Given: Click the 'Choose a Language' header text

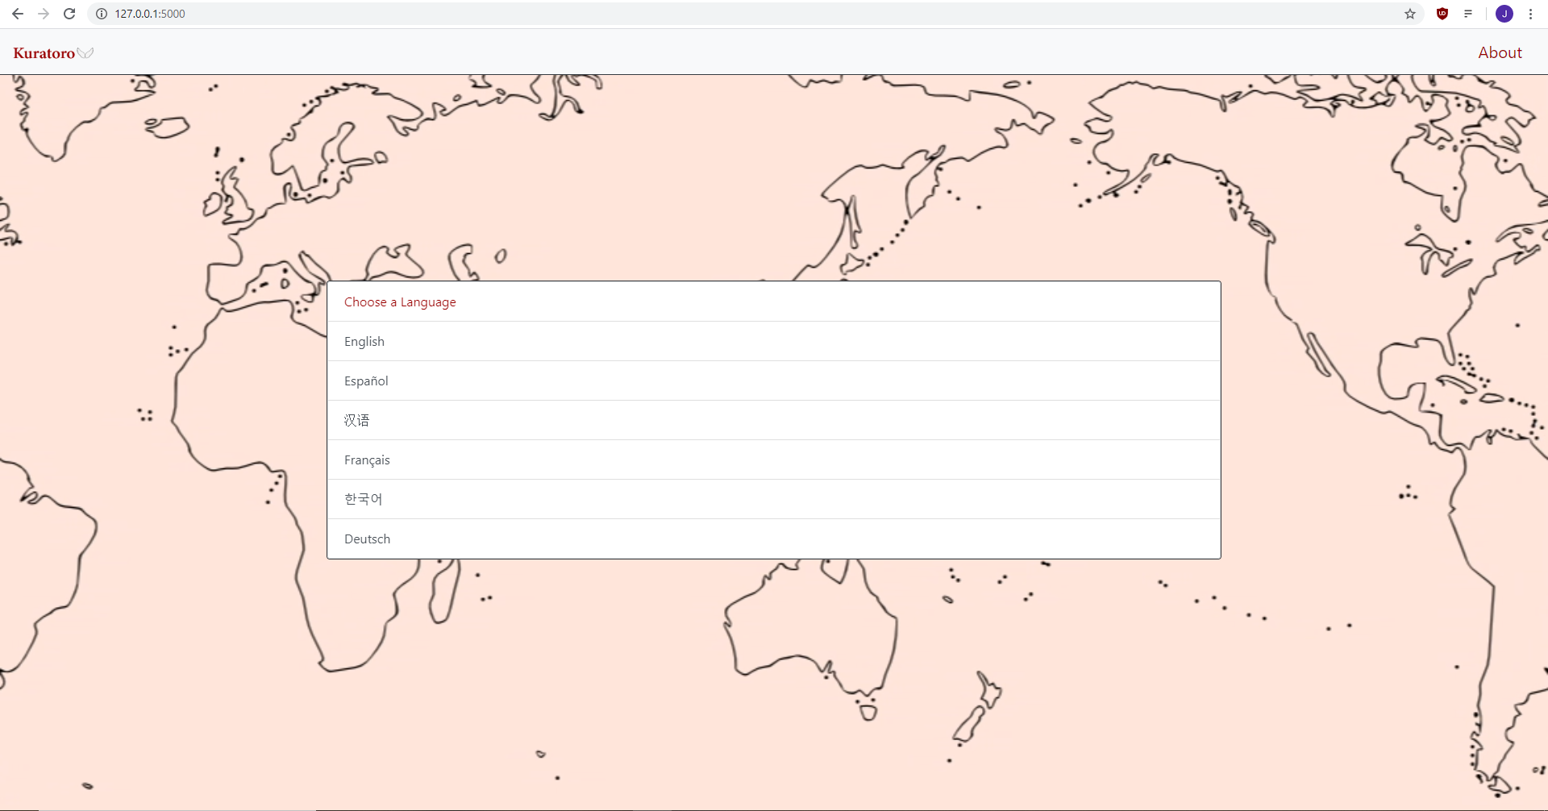Looking at the screenshot, I should (x=400, y=302).
